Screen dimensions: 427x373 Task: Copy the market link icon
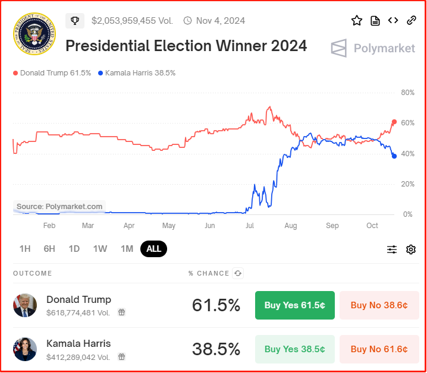coord(411,21)
